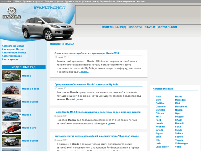201x151 pixels.
Task: Click the top advertisement banner area
Action: pyautogui.click(x=138, y=15)
